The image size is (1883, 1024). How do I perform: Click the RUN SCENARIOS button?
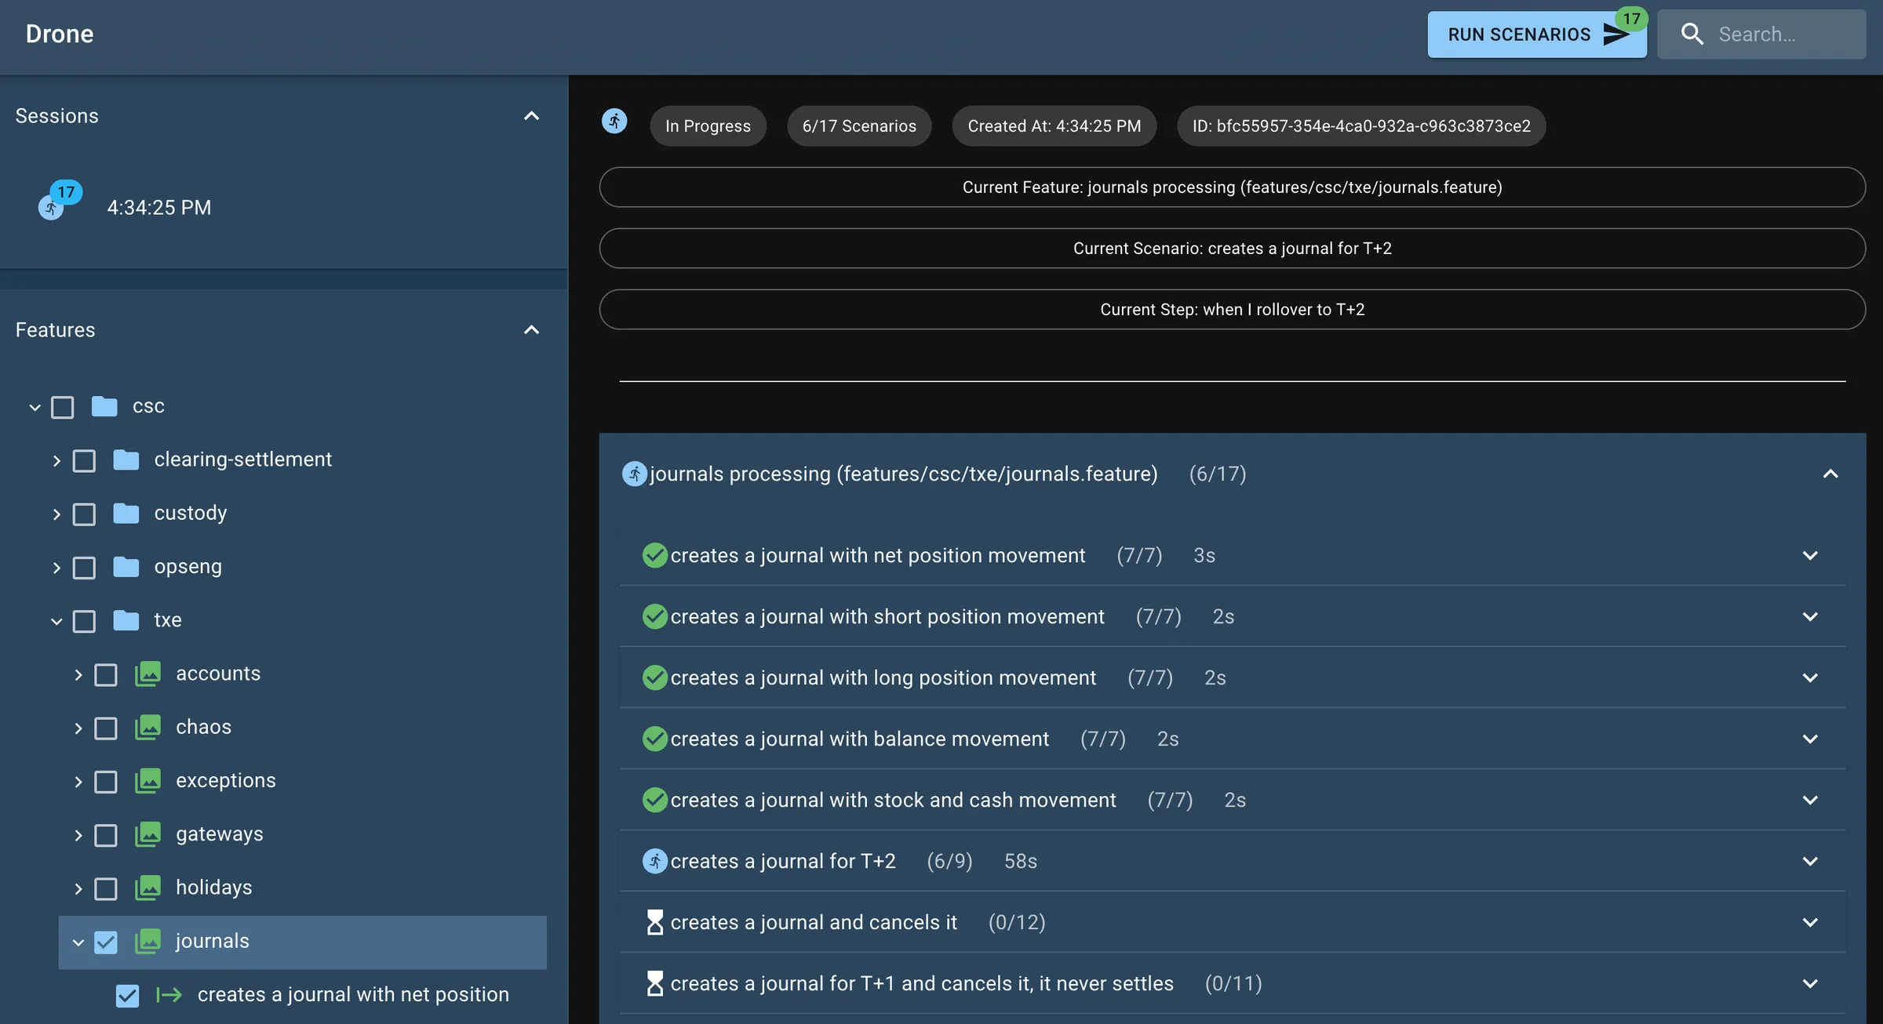[x=1536, y=34]
